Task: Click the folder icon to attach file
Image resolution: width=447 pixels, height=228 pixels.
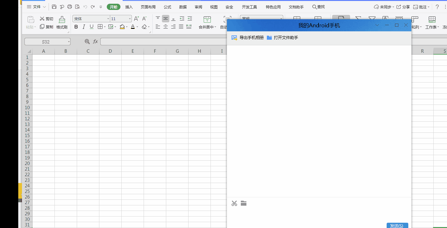Action: [244, 203]
